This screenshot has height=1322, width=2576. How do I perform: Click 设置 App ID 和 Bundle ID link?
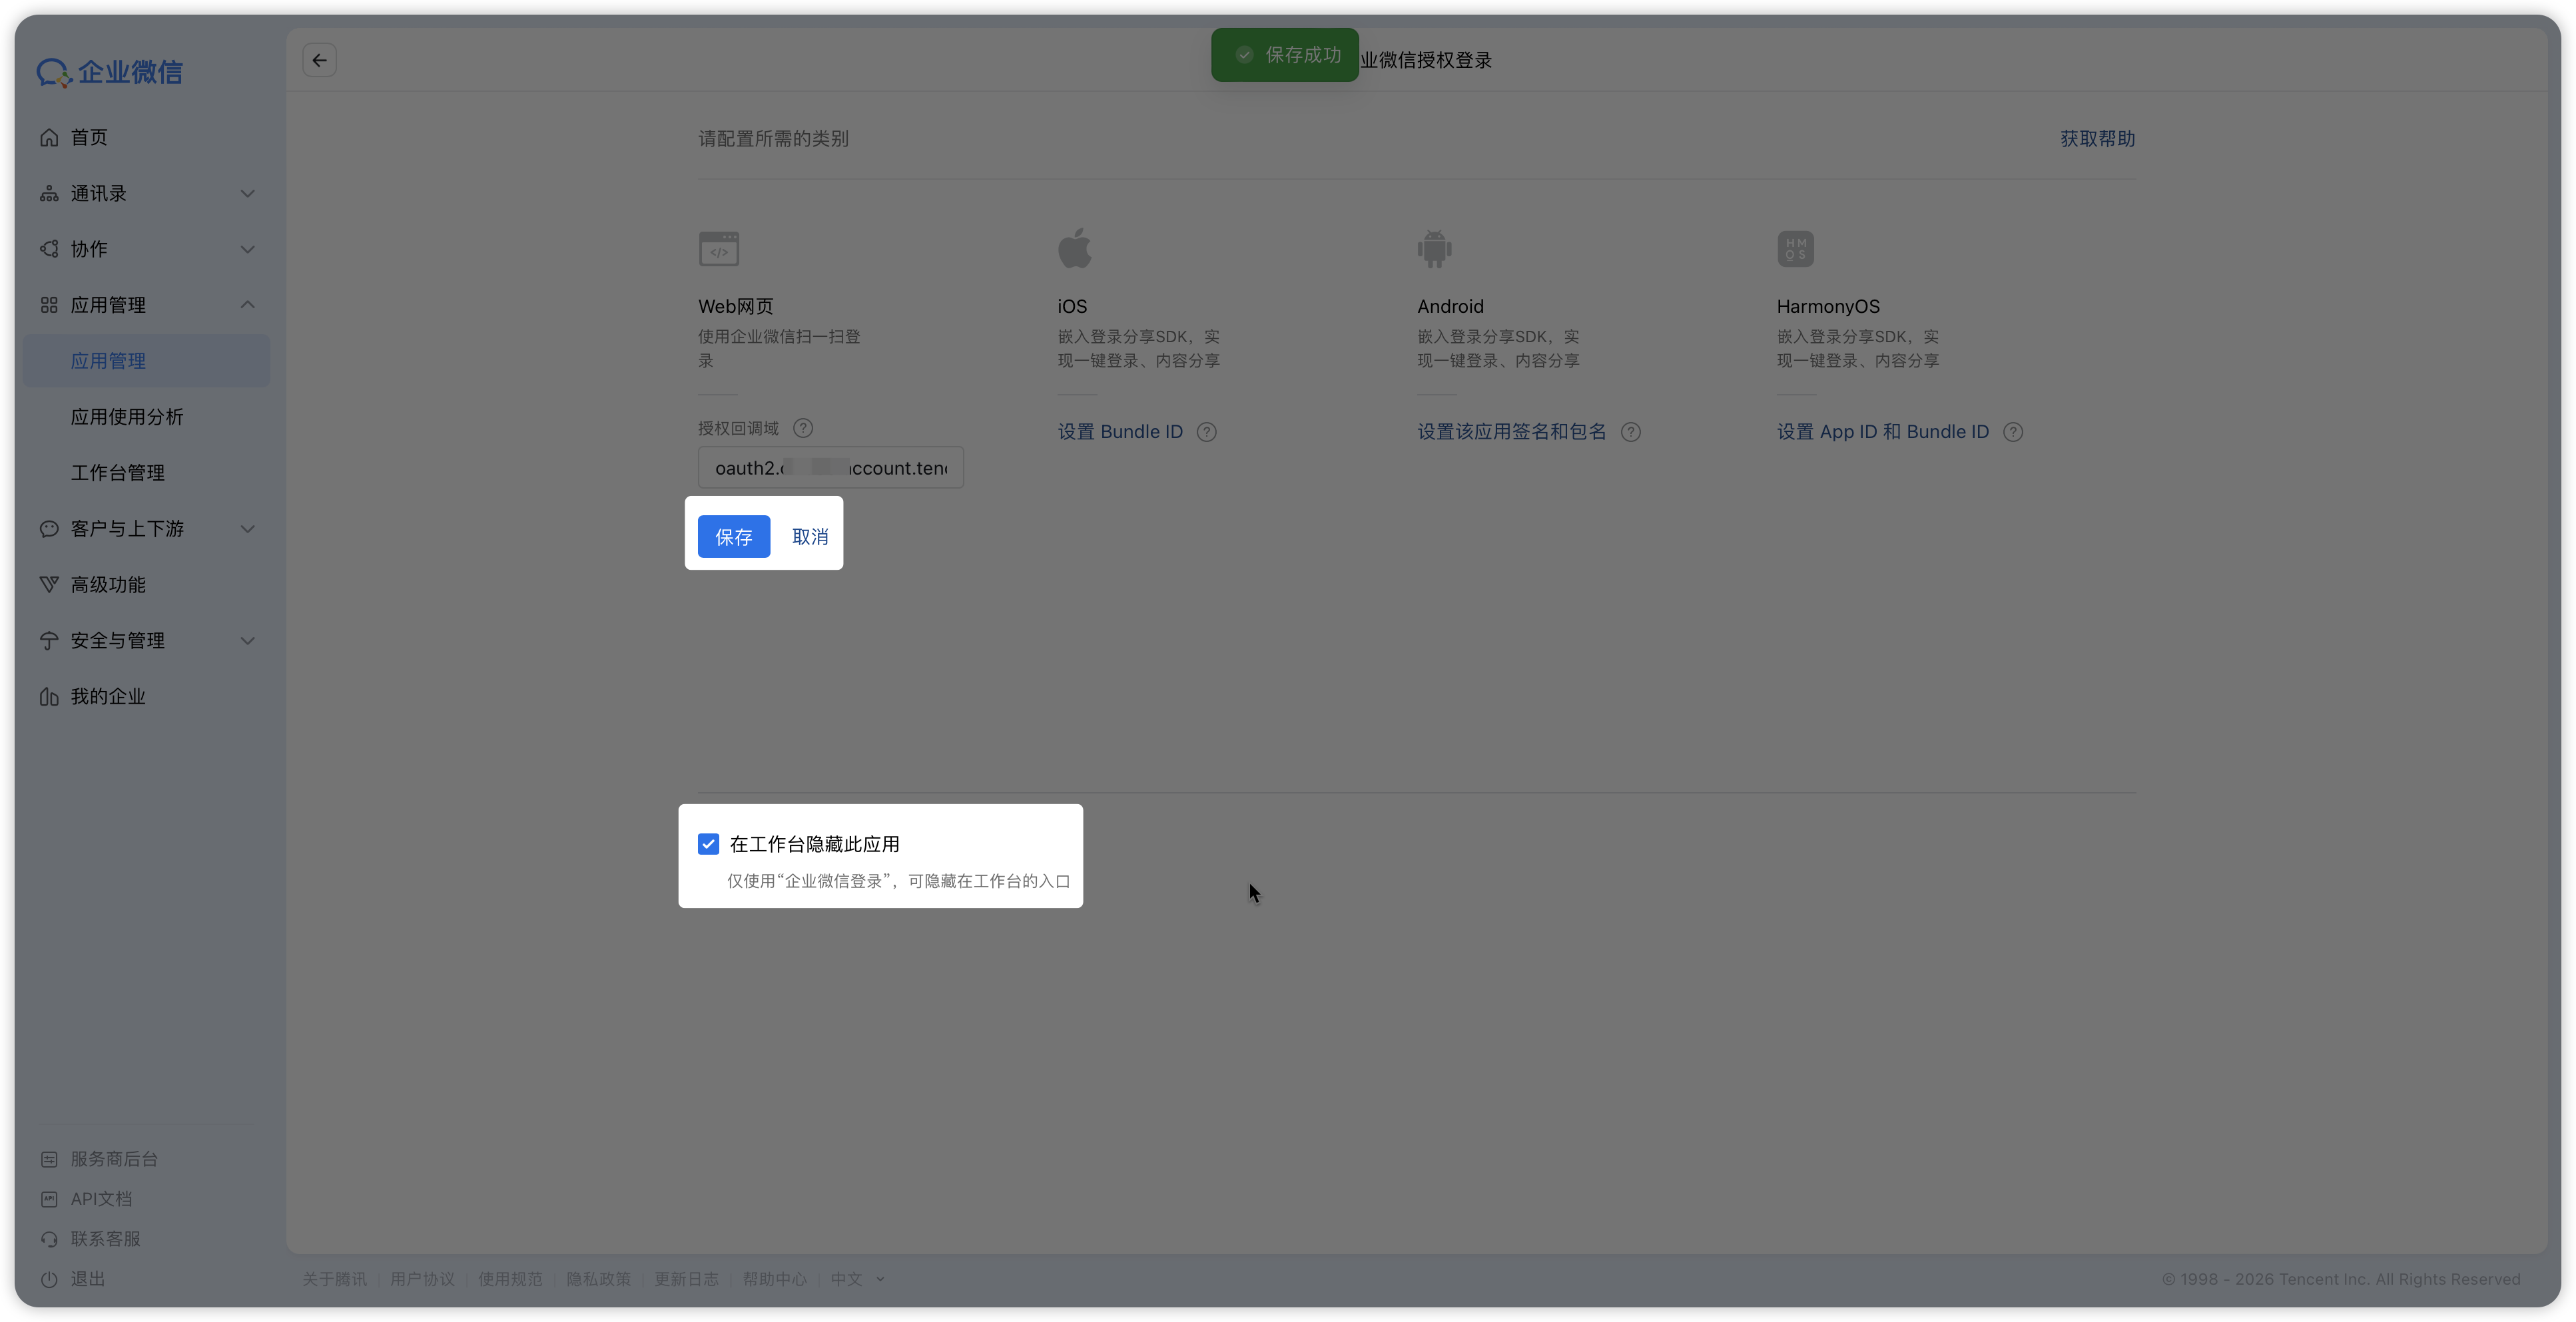tap(1883, 431)
